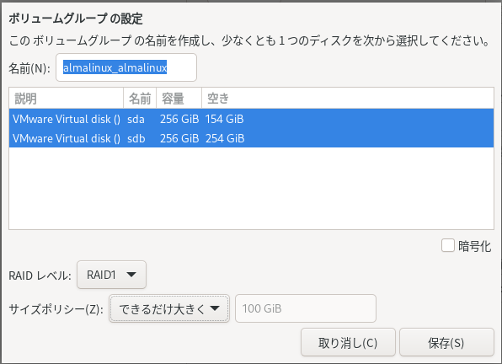Screen dimensions: 502x364
Task: Sort by the 説明 column header
Action: pos(67,99)
